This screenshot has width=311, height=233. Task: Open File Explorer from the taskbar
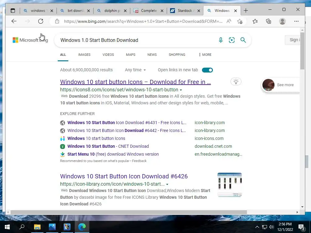pos(37,227)
